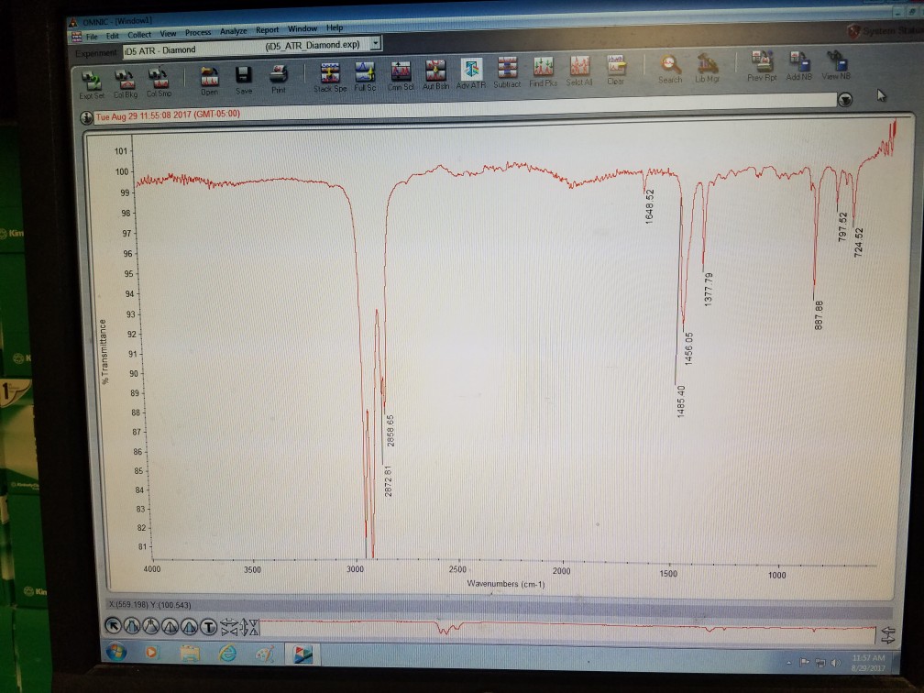
Task: Open the Analyze menu
Action: pyautogui.click(x=234, y=30)
